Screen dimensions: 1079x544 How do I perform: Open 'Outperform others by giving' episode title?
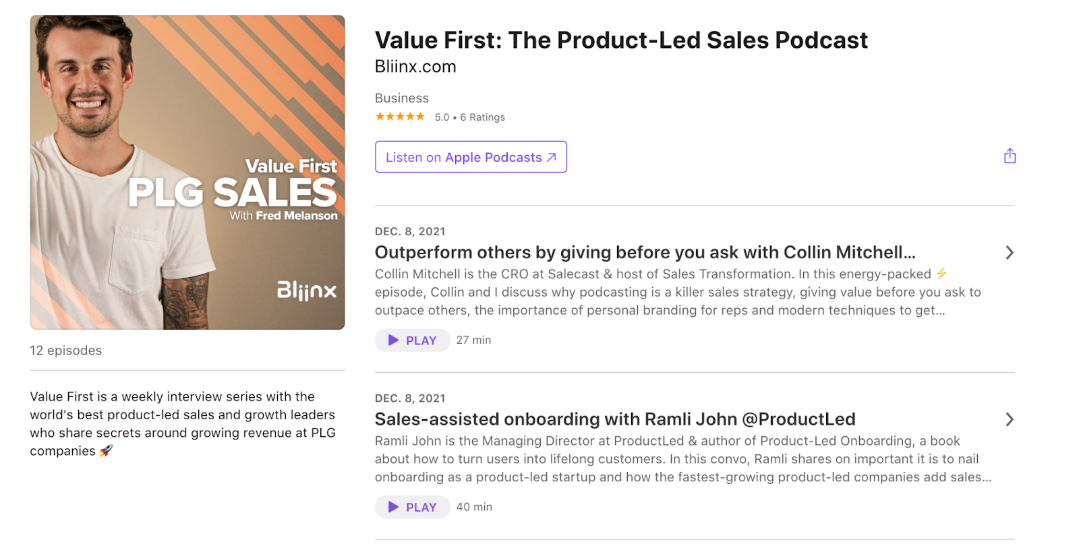click(x=645, y=253)
